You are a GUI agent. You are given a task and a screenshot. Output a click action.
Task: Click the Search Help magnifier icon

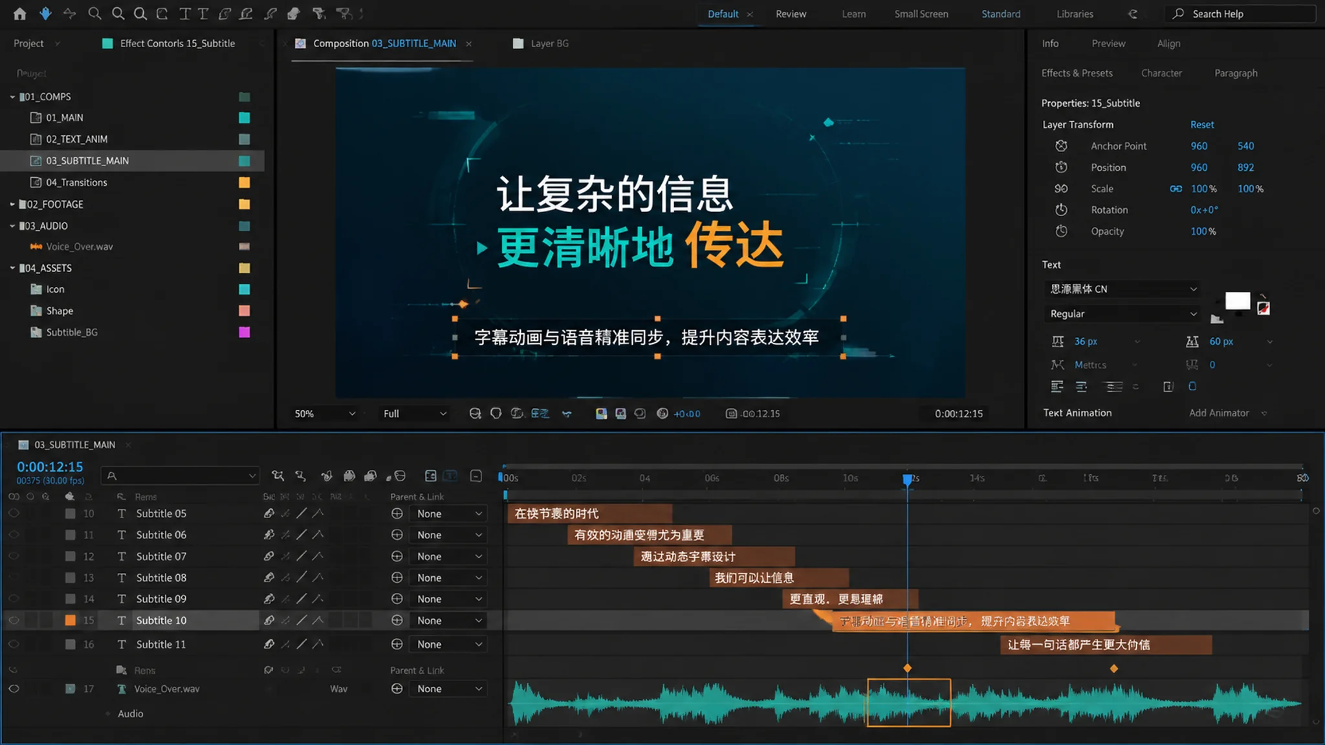(1178, 14)
